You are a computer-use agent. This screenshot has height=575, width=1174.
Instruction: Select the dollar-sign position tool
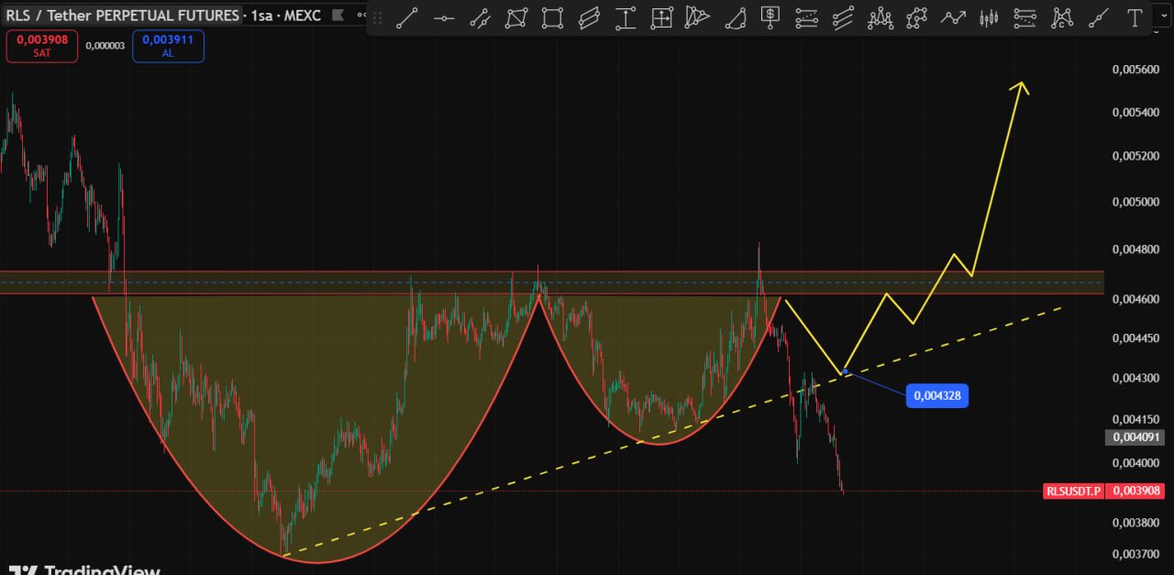770,17
